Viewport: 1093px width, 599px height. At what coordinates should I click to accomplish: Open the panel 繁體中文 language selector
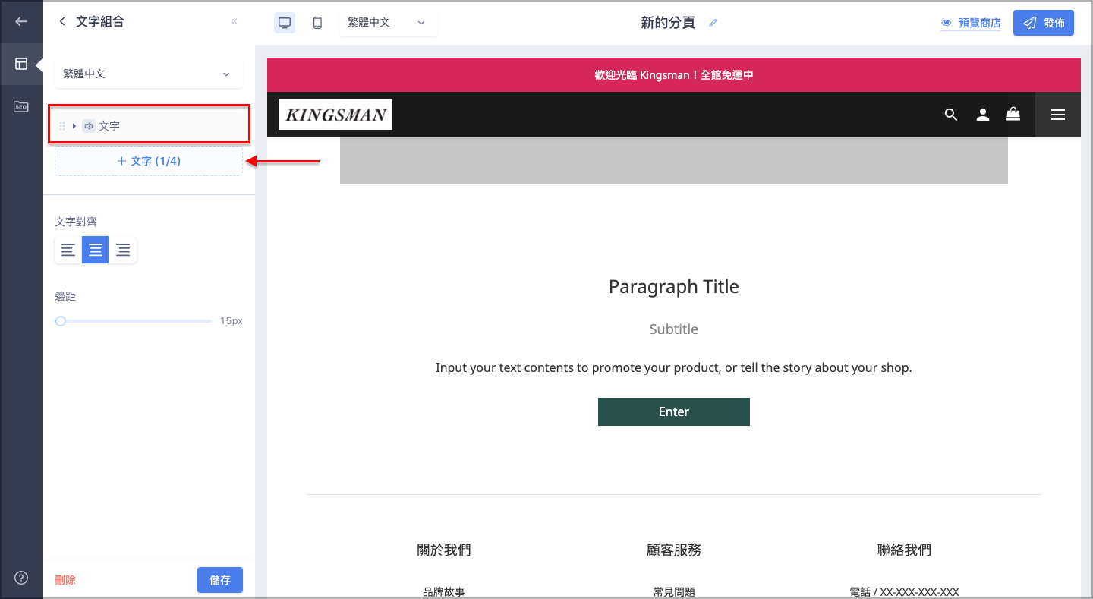click(149, 74)
